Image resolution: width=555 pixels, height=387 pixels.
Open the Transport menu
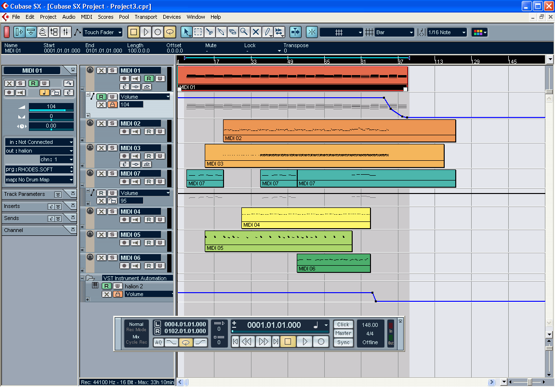tap(146, 17)
